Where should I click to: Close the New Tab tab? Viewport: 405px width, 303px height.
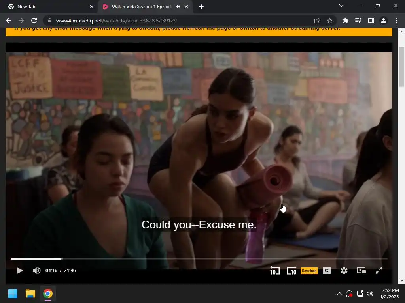(x=92, y=7)
